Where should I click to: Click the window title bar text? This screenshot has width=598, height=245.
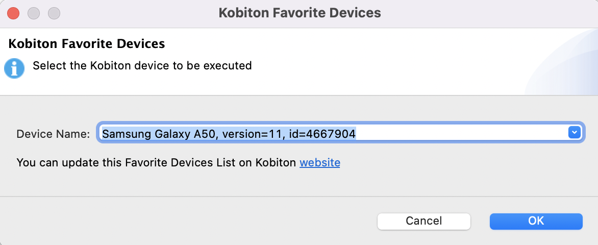coord(300,13)
